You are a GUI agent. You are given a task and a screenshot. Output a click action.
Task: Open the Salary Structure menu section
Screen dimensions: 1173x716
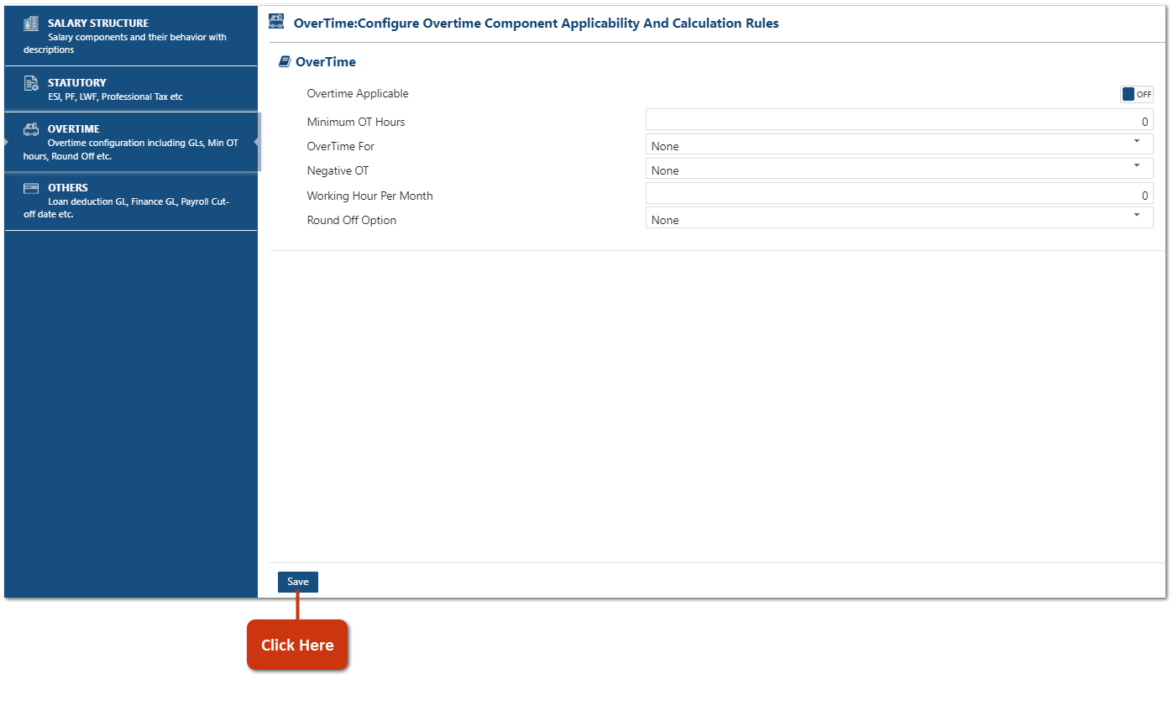(x=131, y=36)
